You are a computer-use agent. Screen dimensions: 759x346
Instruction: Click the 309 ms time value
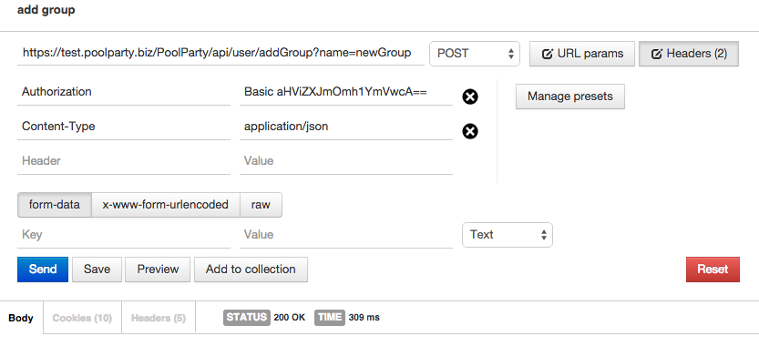click(x=364, y=318)
